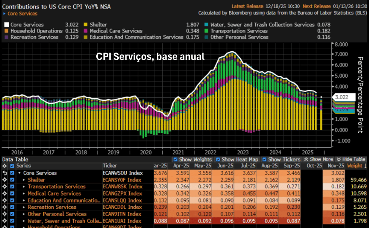This screenshot has height=228, width=369.
Task: Uncheck the Shelter series checkbox
Action: tap(12, 180)
